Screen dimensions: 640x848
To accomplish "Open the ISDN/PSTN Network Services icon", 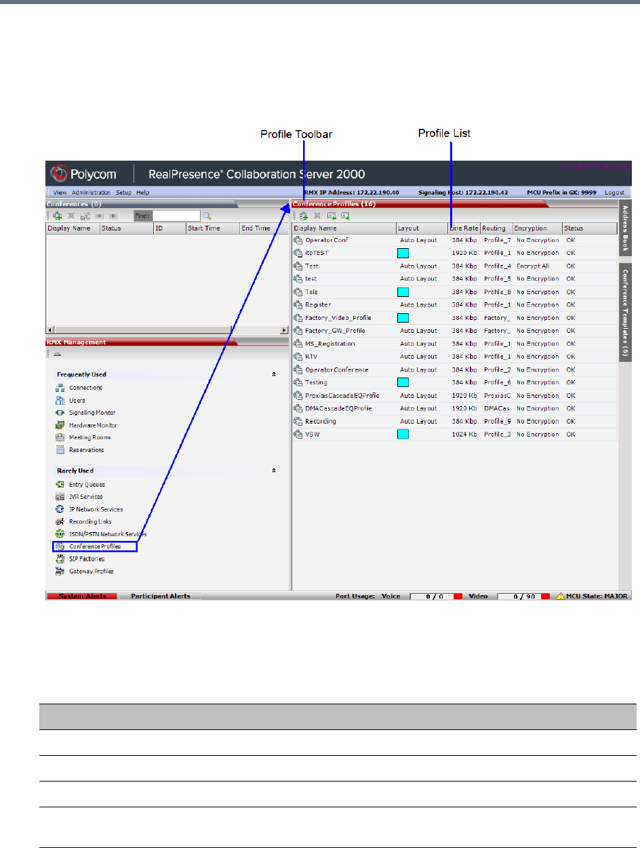I will click(x=60, y=534).
